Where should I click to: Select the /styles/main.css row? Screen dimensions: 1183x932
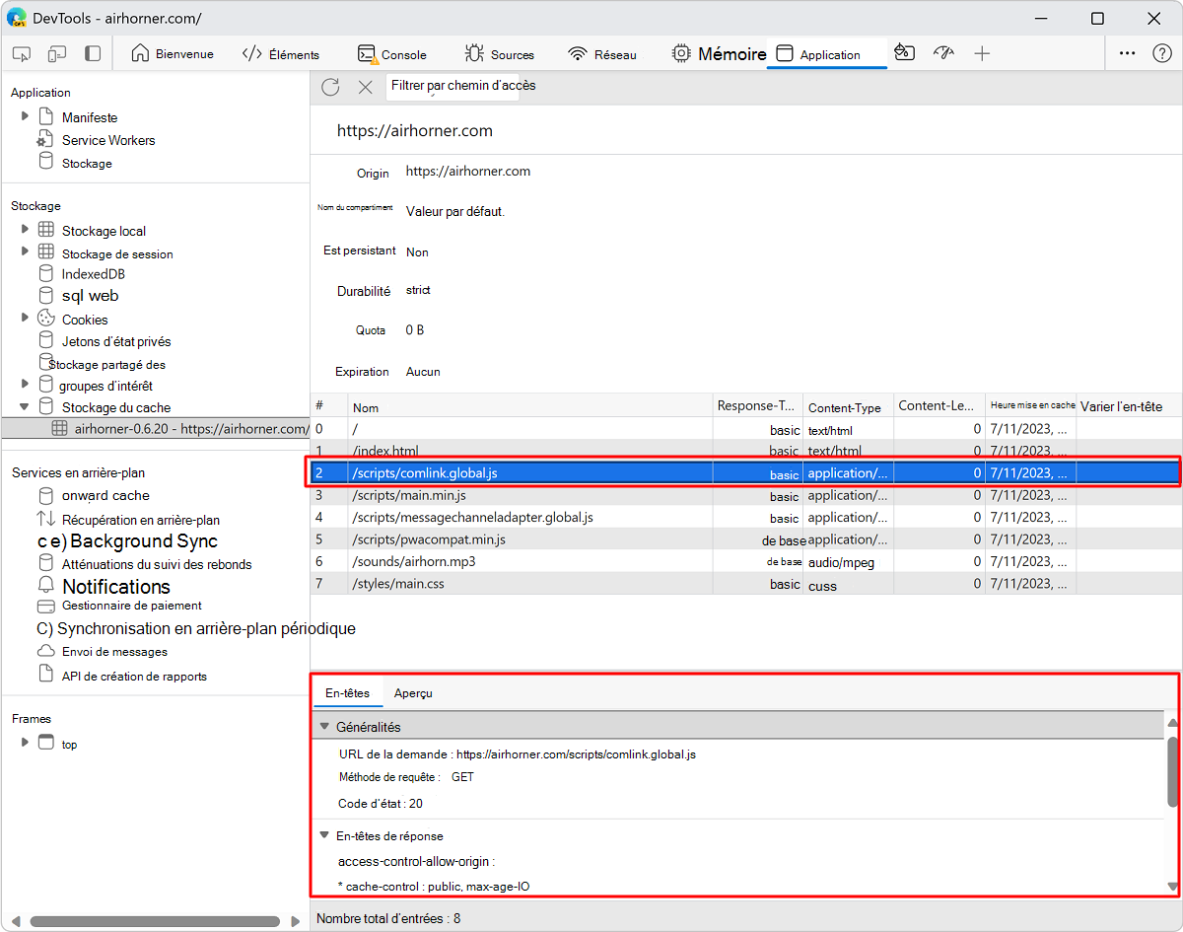tap(746, 584)
